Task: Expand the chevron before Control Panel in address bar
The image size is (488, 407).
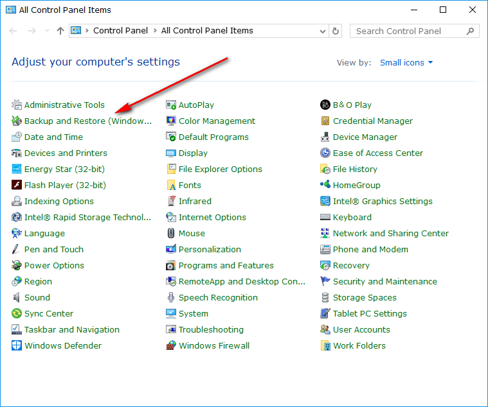Action: (x=87, y=31)
